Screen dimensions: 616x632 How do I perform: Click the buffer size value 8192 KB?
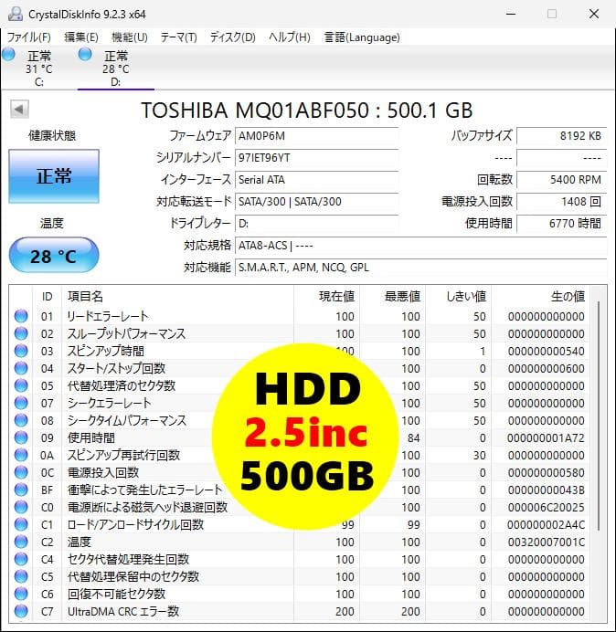pos(561,136)
